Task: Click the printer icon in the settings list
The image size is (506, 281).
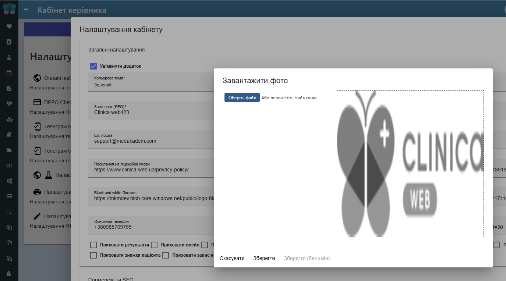Action: 37,192
